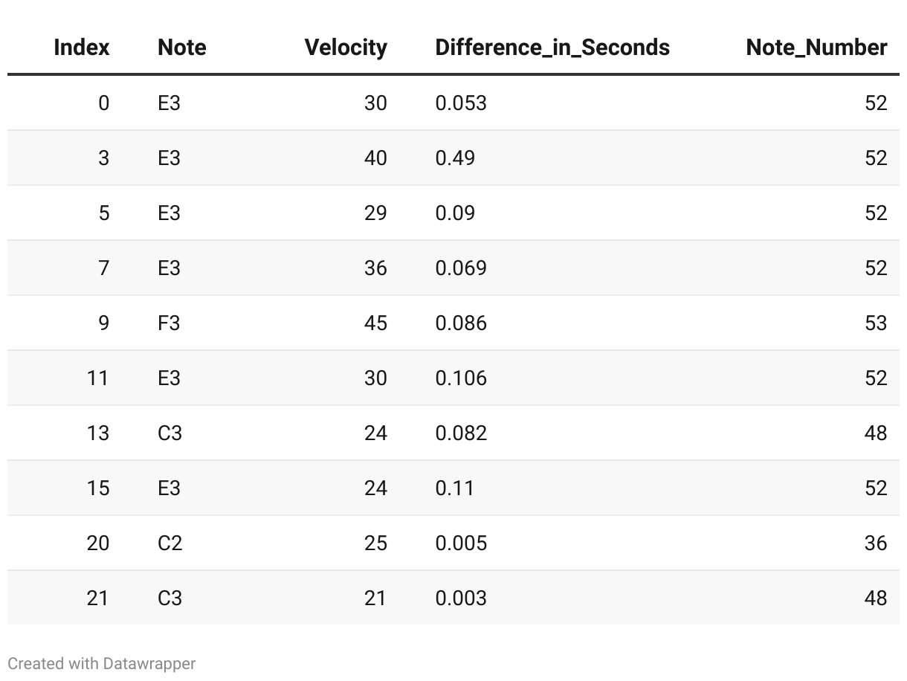907x681 pixels.
Task: Click the note number 53 cell
Action: pyautogui.click(x=875, y=323)
